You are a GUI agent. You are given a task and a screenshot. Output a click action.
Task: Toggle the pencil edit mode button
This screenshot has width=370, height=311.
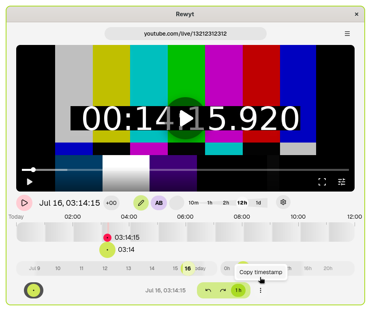click(x=141, y=203)
